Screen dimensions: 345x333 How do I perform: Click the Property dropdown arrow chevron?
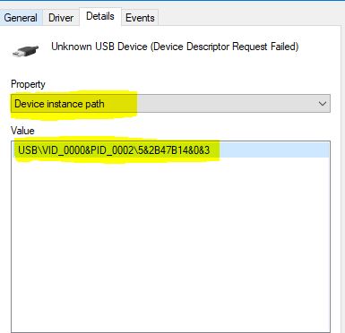(322, 104)
